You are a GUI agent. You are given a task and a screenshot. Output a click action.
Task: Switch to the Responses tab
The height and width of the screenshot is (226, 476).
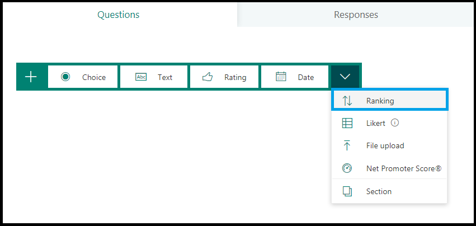coord(356,15)
